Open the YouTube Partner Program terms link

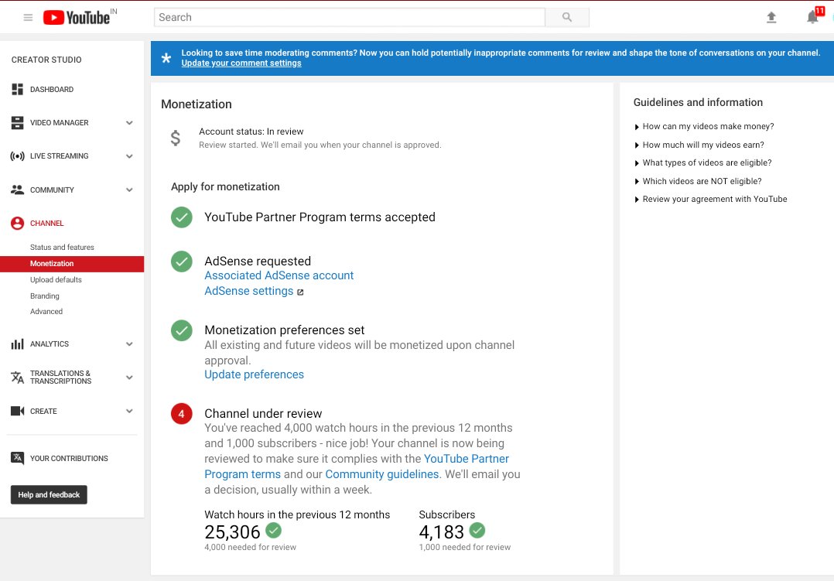[x=467, y=459]
